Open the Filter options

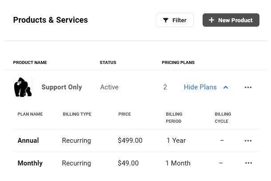pos(175,20)
